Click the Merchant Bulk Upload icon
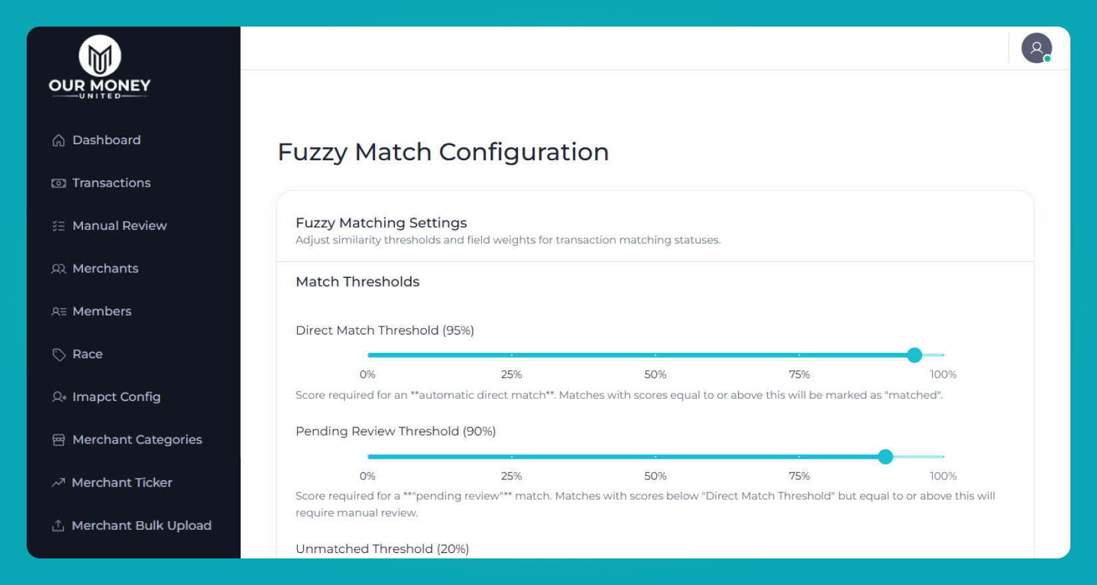 tap(59, 526)
